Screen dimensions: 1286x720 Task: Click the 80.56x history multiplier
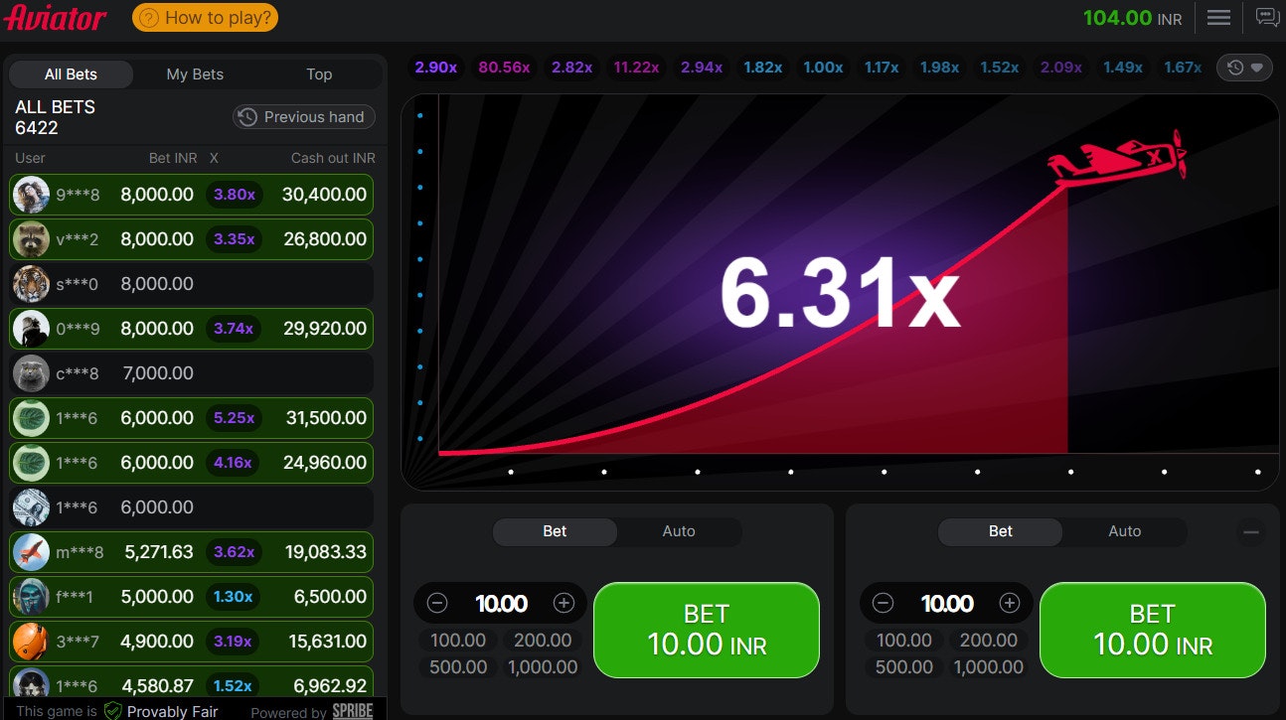(x=504, y=68)
